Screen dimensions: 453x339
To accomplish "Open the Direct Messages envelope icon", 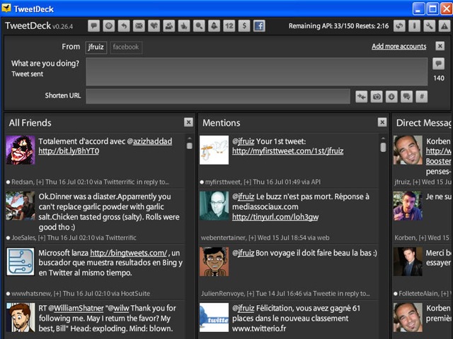I will 139,26.
